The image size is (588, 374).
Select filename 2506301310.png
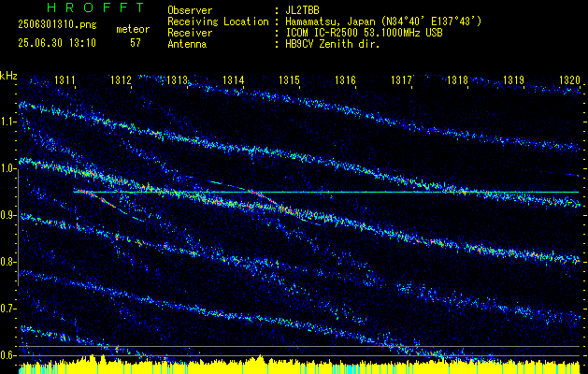pyautogui.click(x=57, y=25)
